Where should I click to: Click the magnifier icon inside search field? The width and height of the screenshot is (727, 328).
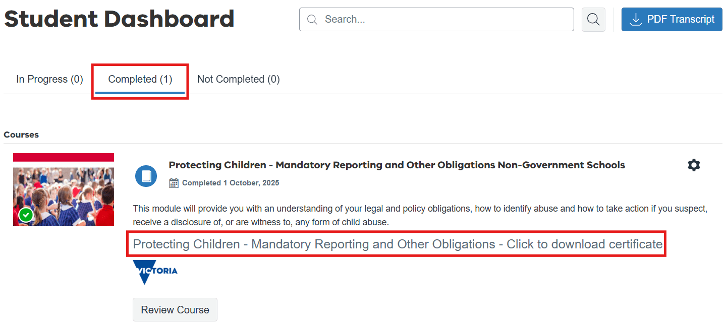312,20
